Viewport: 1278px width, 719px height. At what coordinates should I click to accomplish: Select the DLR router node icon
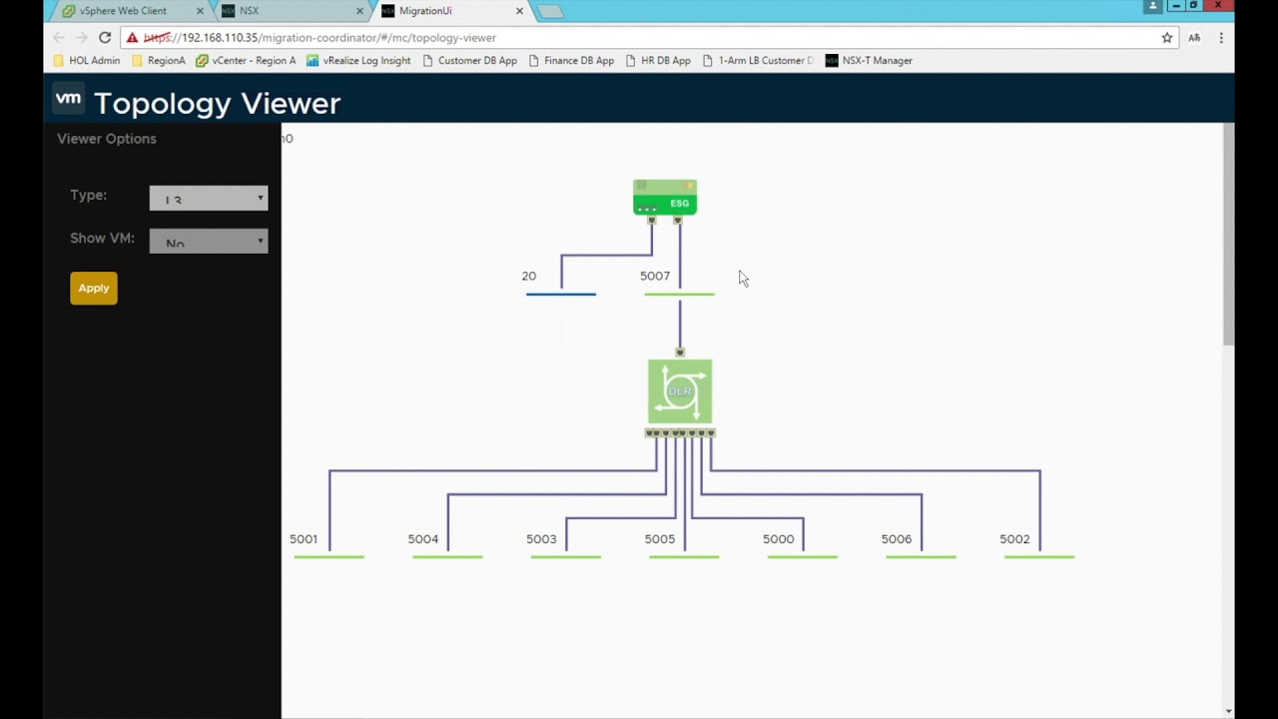pos(680,391)
